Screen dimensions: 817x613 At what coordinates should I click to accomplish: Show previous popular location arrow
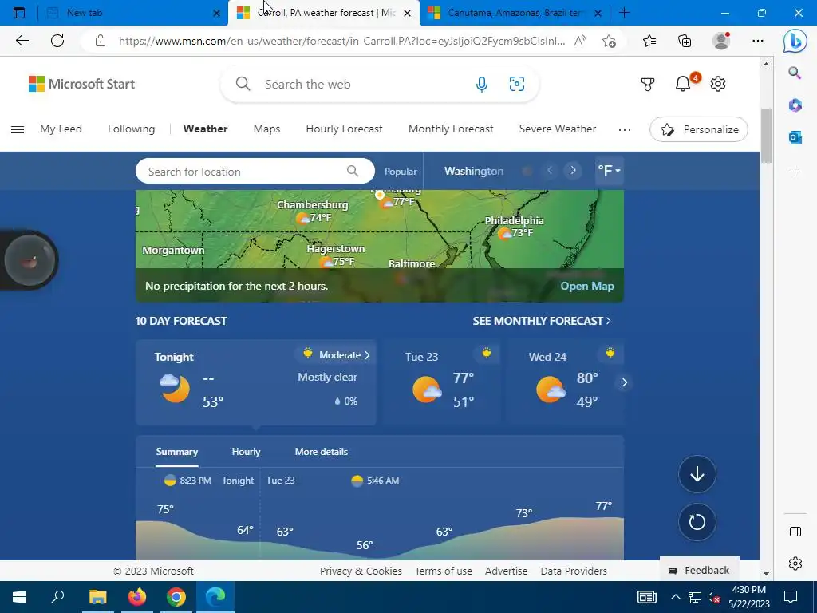549,171
